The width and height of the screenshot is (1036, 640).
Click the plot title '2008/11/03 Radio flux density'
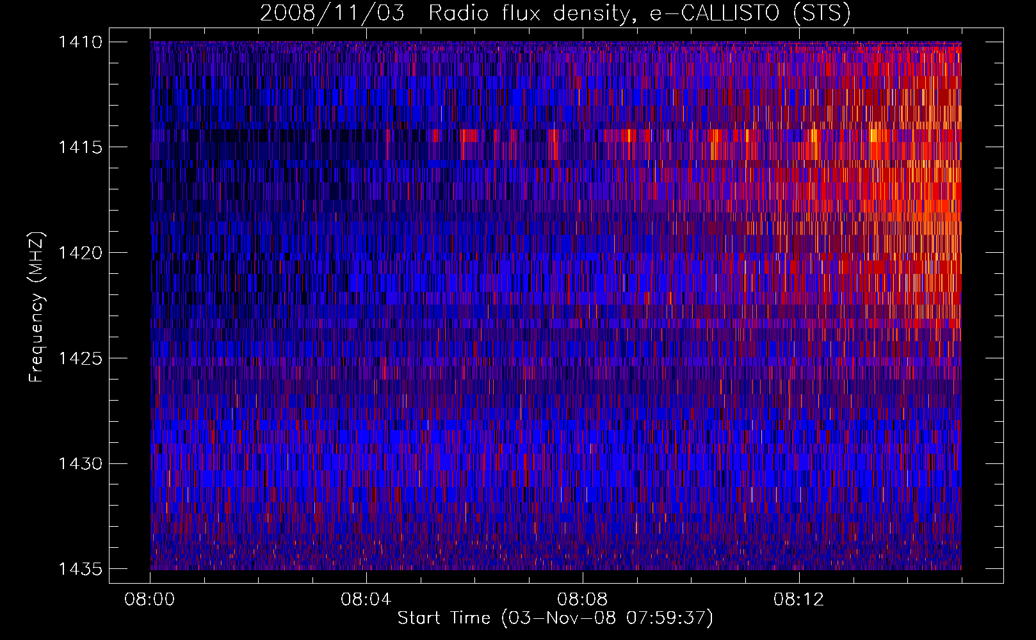446,13
